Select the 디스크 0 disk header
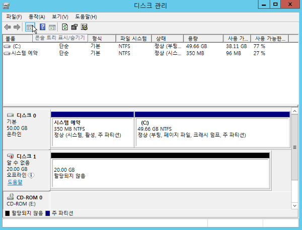The image size is (302, 230). [x=27, y=130]
